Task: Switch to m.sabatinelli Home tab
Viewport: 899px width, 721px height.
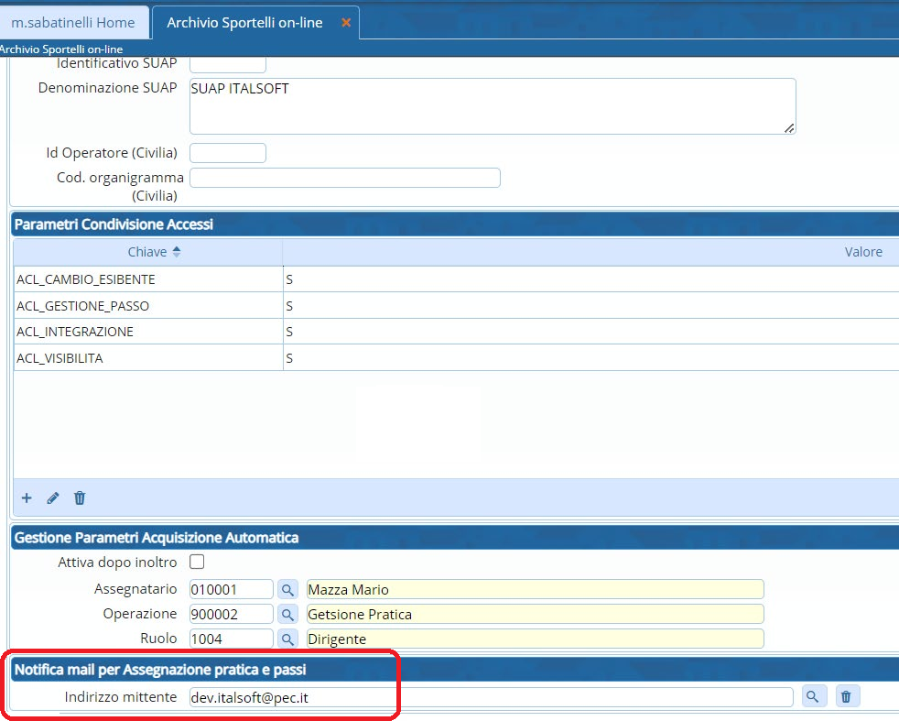Action: pos(73,23)
